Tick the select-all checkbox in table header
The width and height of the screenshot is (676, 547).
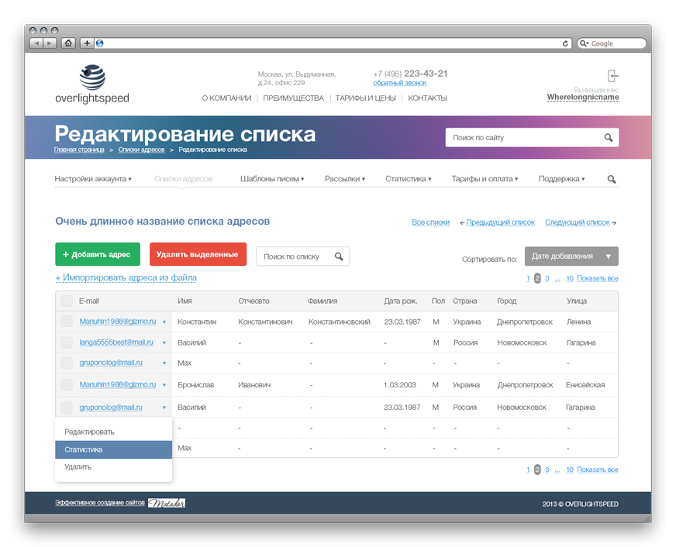pyautogui.click(x=67, y=301)
